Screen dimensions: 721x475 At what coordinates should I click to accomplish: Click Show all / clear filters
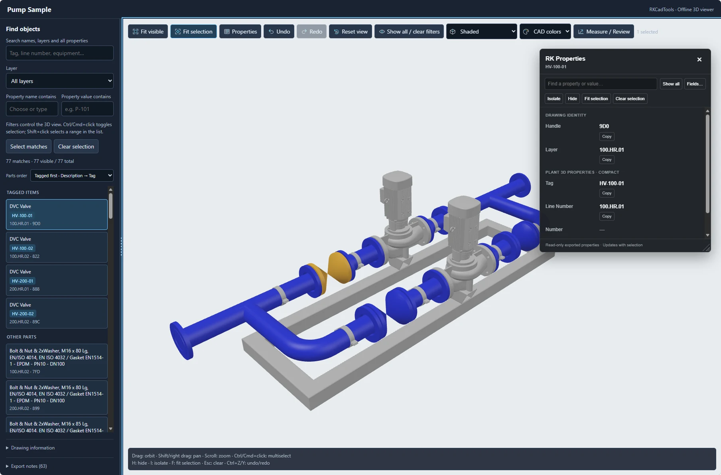[x=409, y=32]
